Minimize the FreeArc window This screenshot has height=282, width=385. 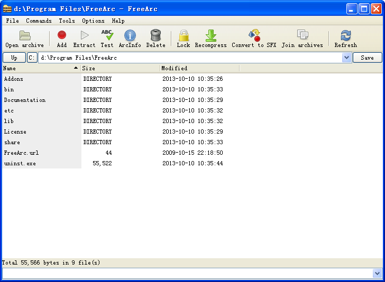pos(352,9)
